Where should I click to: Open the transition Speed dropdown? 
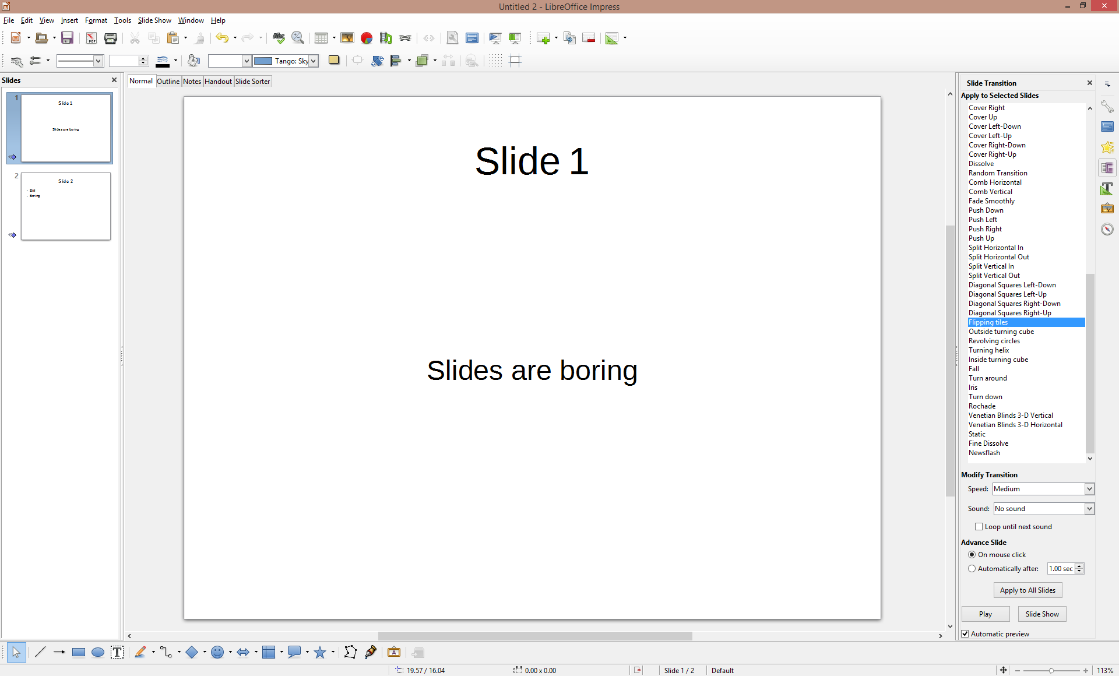point(1089,489)
